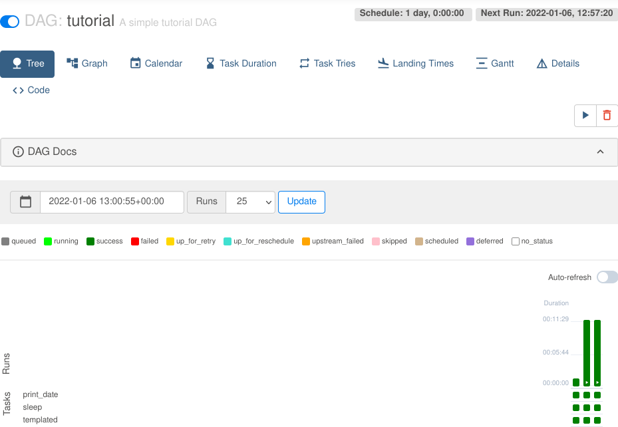Click the no_status legend box
The width and height of the screenshot is (618, 427).
click(515, 241)
